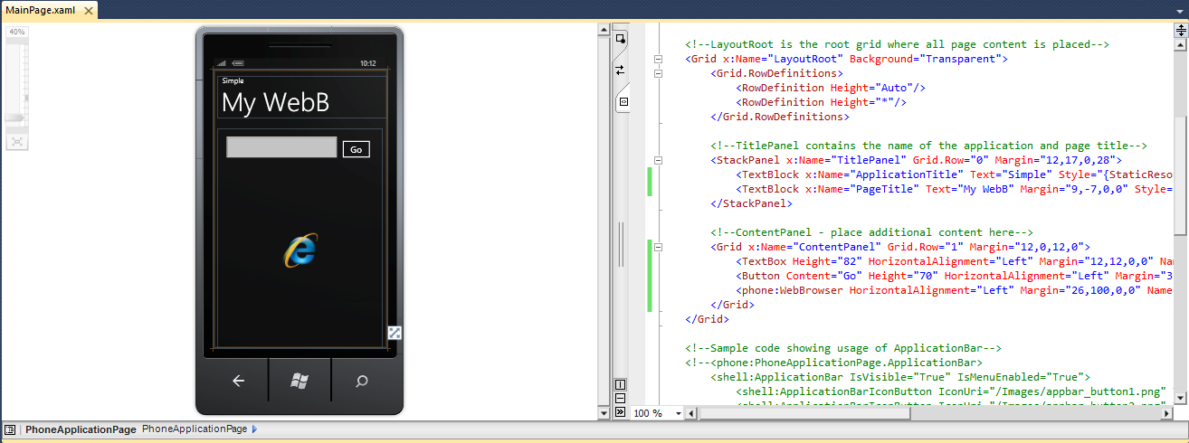Click the phone Back hardware button
Viewport: 1189px width, 443px height.
pos(238,381)
